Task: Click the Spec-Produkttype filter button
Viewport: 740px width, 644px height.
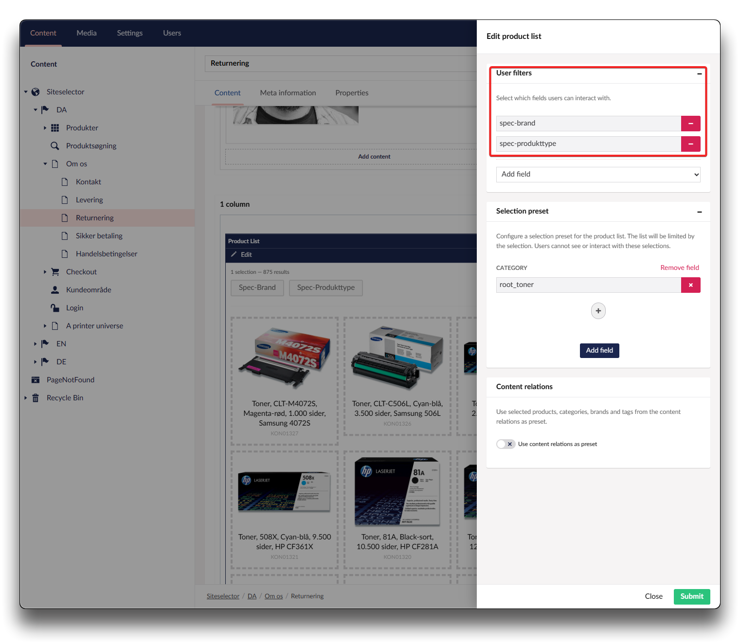Action: (326, 288)
